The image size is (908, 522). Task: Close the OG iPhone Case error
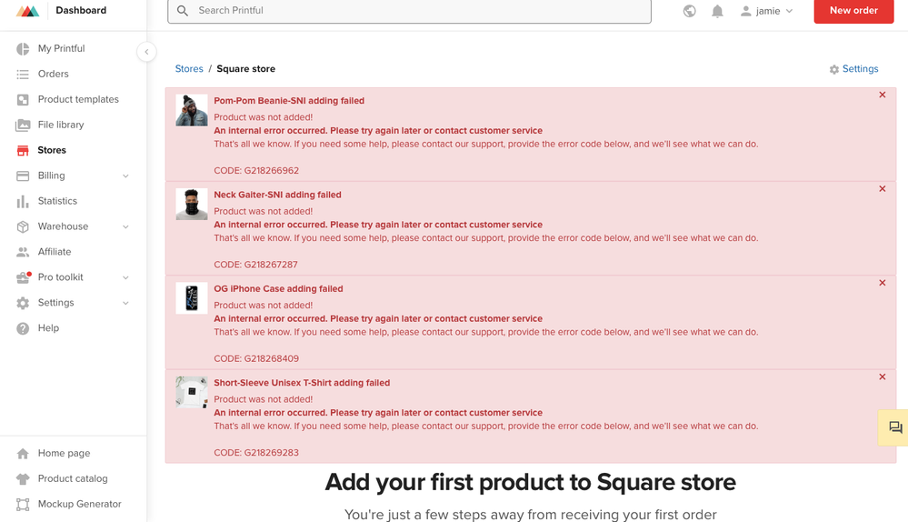pos(882,283)
